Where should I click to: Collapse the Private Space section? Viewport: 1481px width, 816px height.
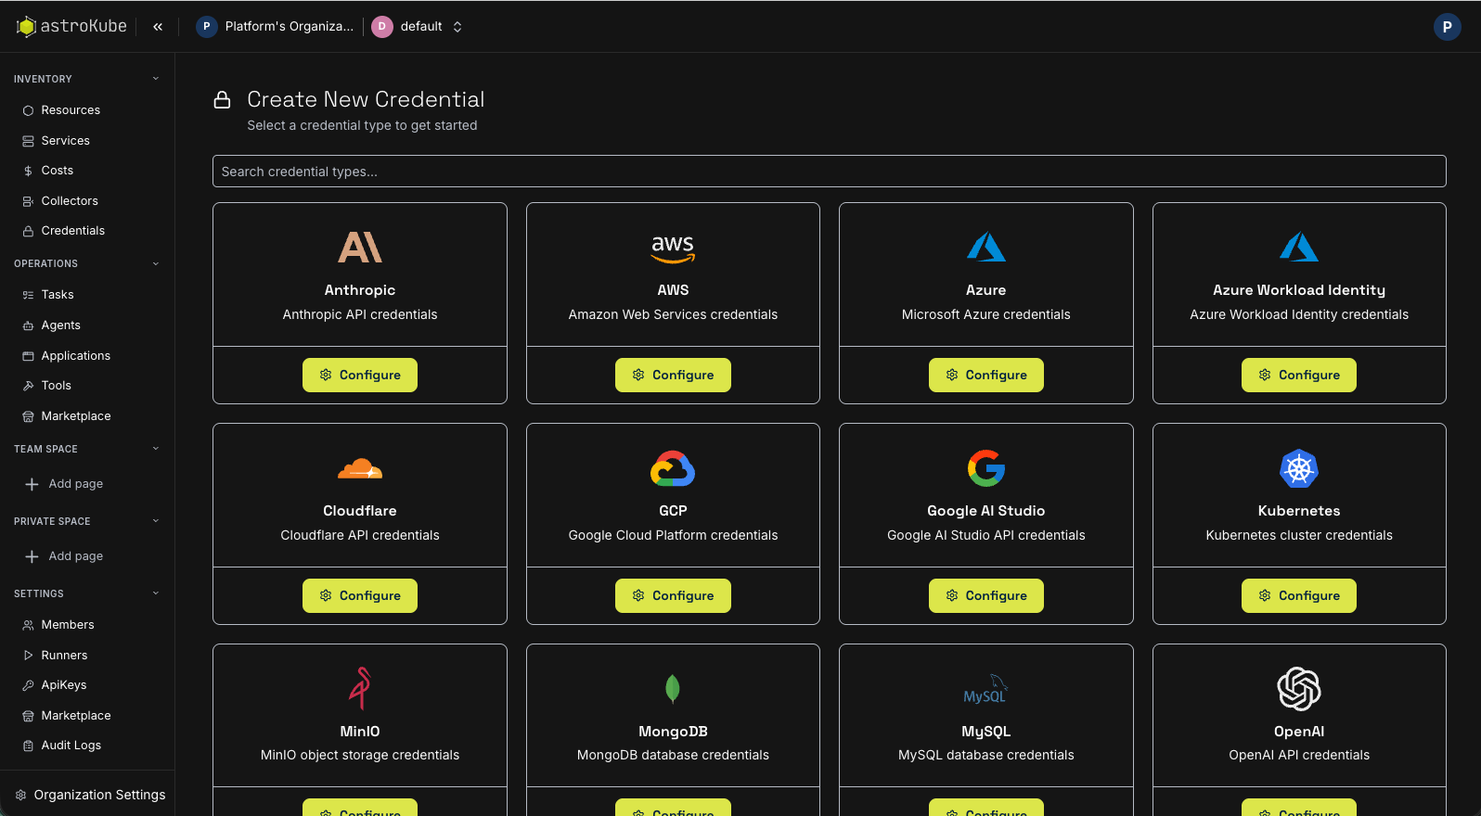tap(156, 521)
